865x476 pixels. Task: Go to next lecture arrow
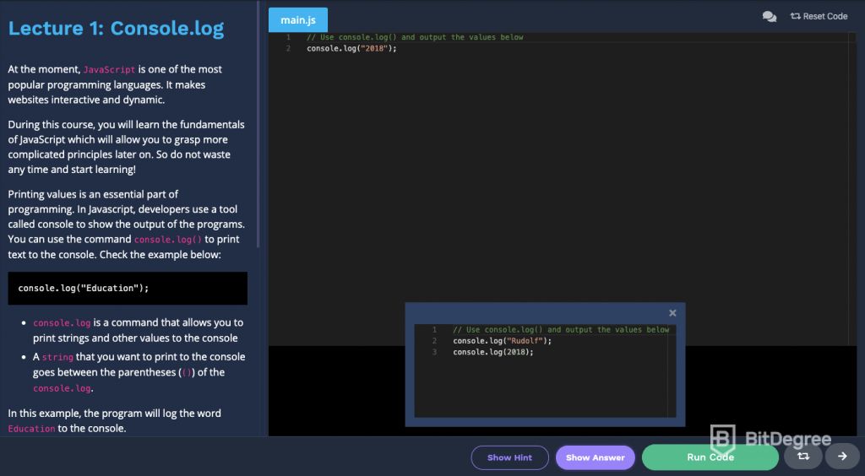pyautogui.click(x=842, y=456)
